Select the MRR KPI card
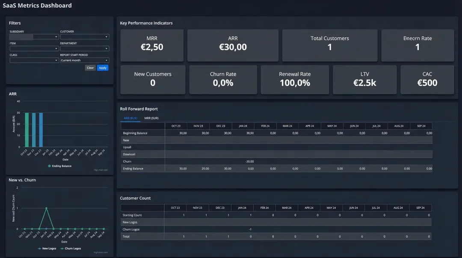 (153, 45)
